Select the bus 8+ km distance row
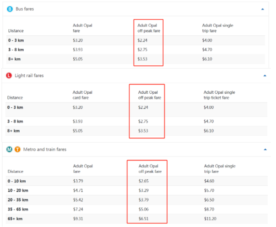Screen dimensions: 276x227 point(136,59)
